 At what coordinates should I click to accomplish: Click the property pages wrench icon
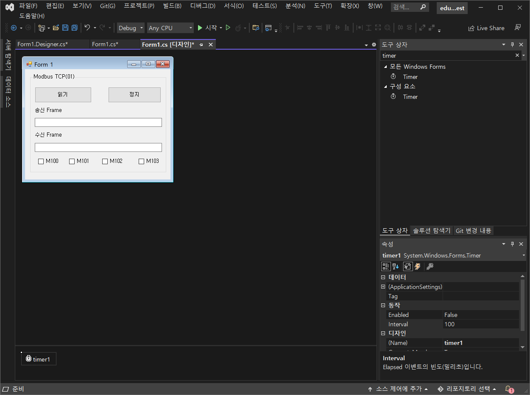pos(430,266)
